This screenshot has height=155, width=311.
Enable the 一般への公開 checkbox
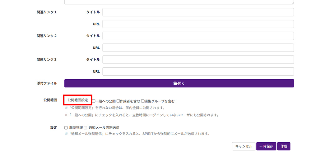pos(94,101)
